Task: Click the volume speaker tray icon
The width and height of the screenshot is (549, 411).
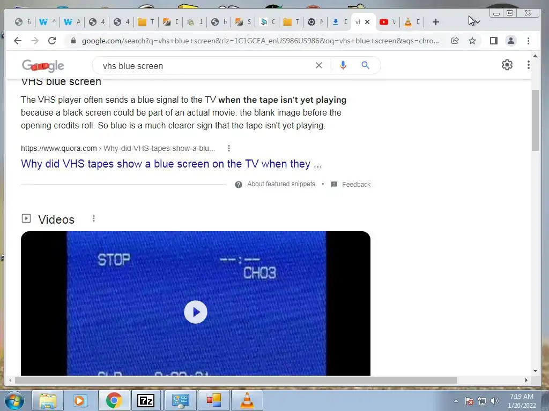Action: click(x=494, y=401)
